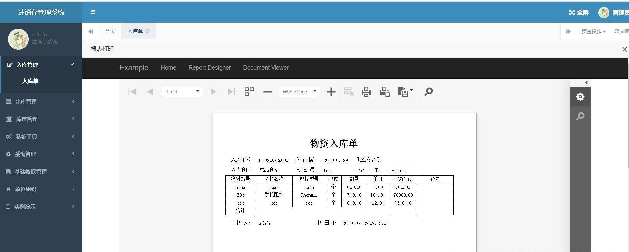Toggle multipage view mode icon

pyautogui.click(x=249, y=91)
